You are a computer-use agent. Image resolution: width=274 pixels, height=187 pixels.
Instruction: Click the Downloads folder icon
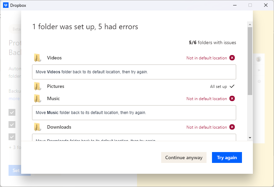(x=37, y=127)
